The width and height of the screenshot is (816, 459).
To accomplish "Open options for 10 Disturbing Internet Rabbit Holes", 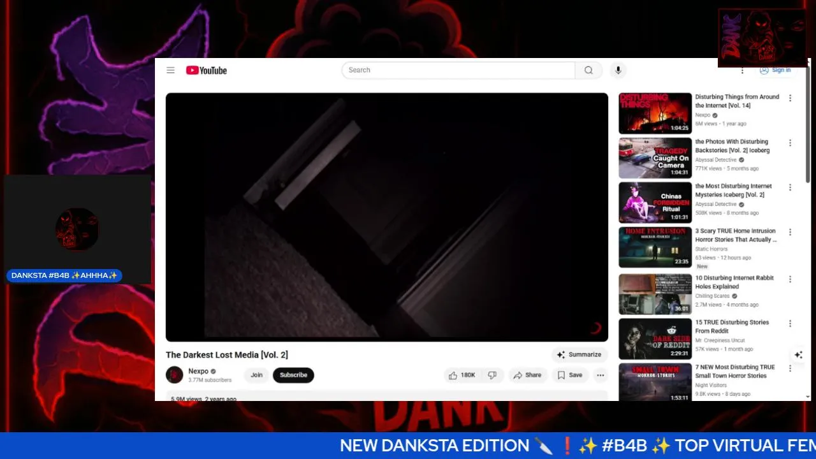I will point(790,279).
